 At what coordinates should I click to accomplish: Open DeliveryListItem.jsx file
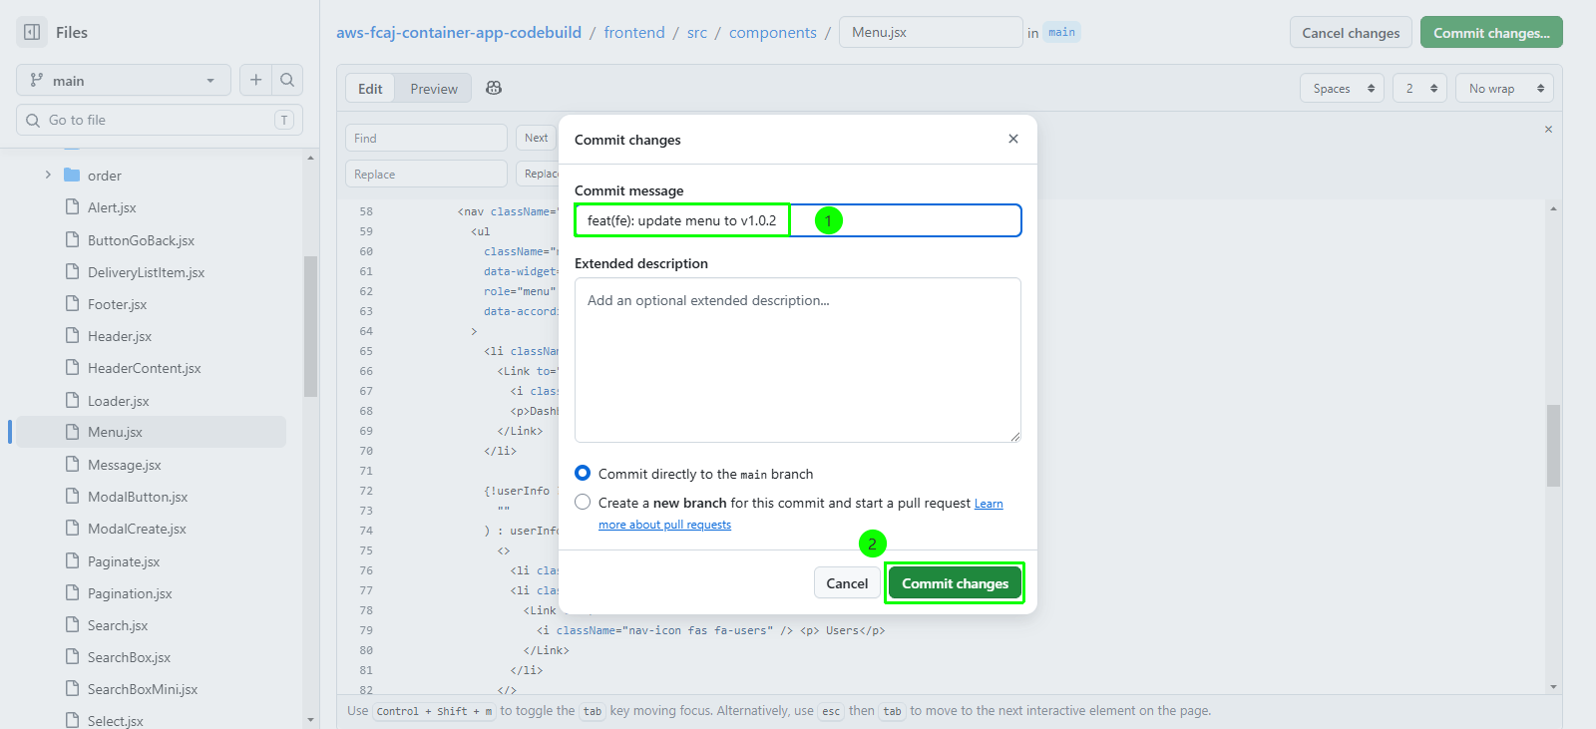coord(146,272)
